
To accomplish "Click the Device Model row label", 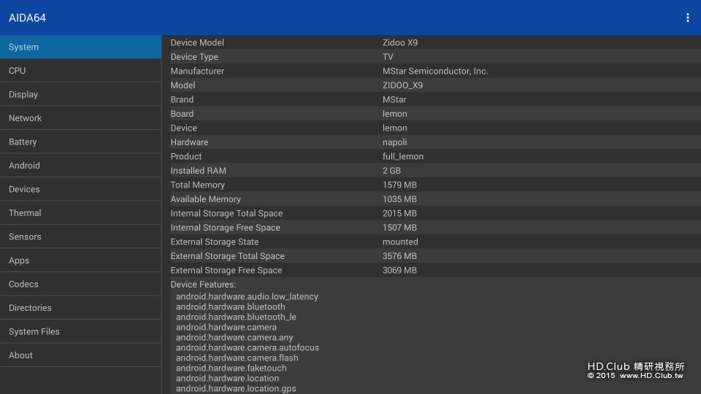I will [x=197, y=42].
